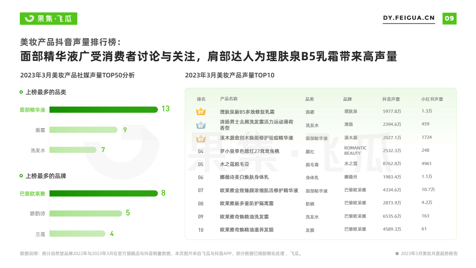Click the 数据说明 footnote text

[161, 254]
